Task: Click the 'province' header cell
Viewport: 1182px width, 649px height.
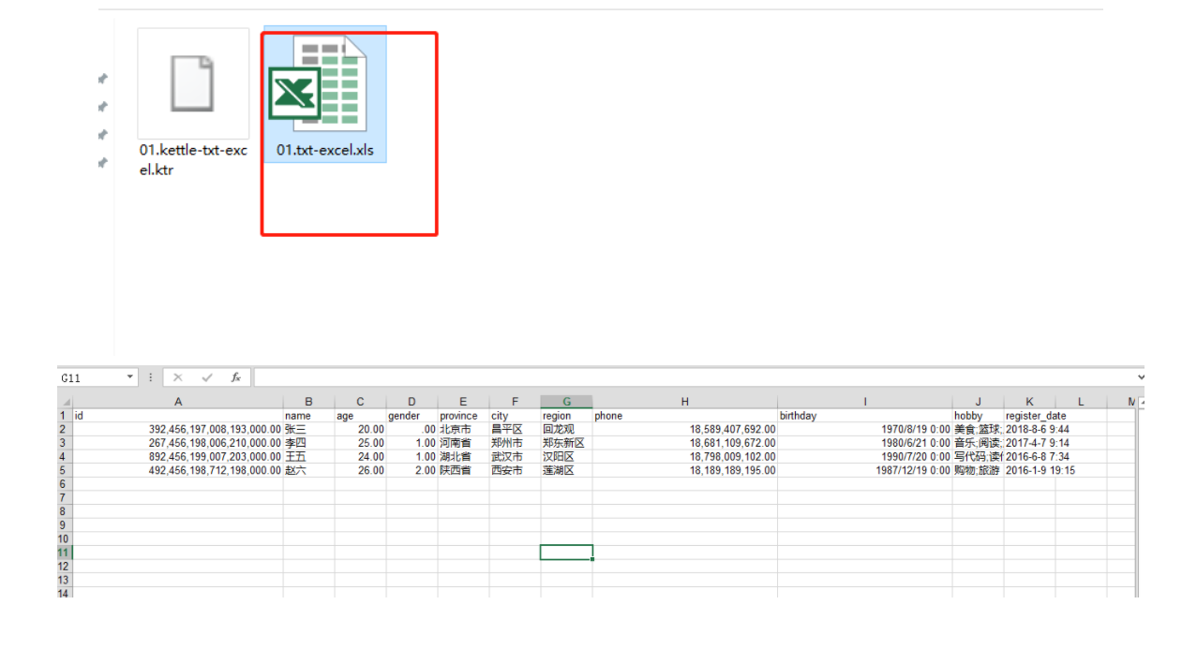Action: pyautogui.click(x=463, y=416)
